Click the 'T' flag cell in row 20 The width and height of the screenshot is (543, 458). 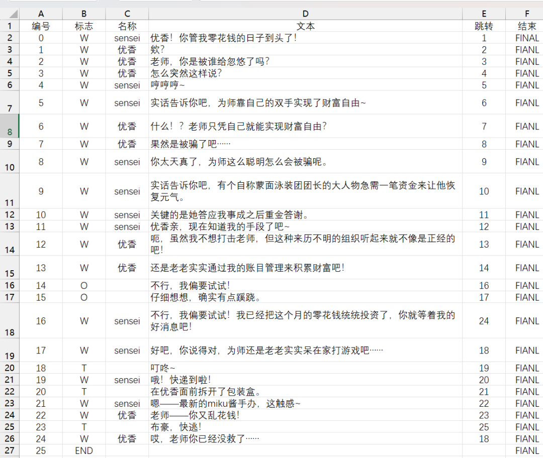[x=84, y=368]
